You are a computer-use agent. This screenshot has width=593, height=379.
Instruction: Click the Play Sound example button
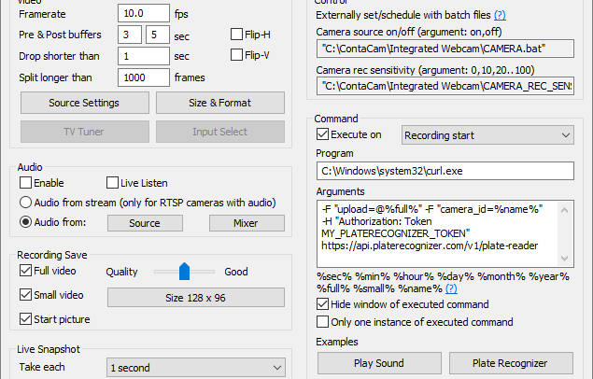click(379, 363)
